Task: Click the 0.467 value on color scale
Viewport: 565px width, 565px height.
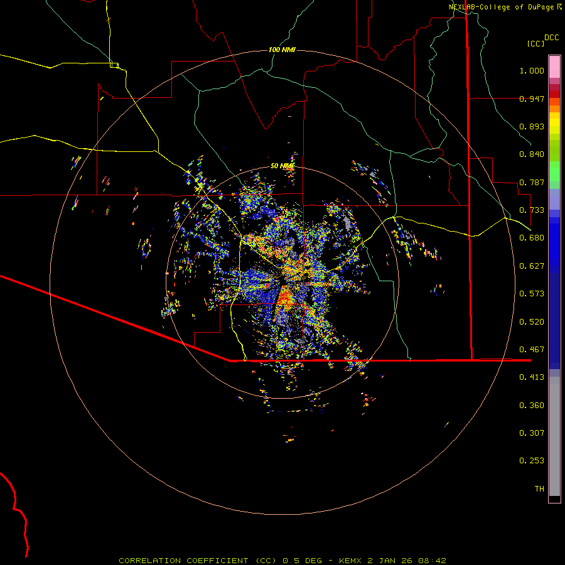Action: coord(532,350)
